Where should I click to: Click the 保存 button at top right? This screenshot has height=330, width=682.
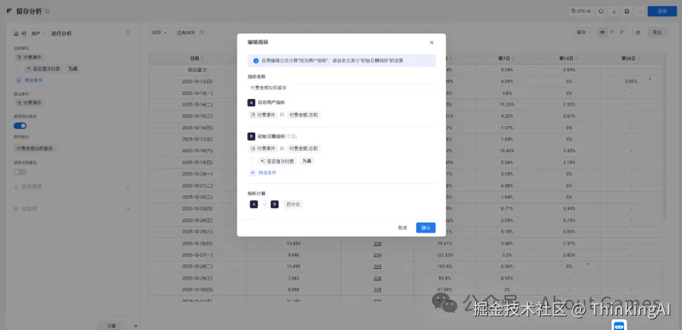click(x=662, y=11)
